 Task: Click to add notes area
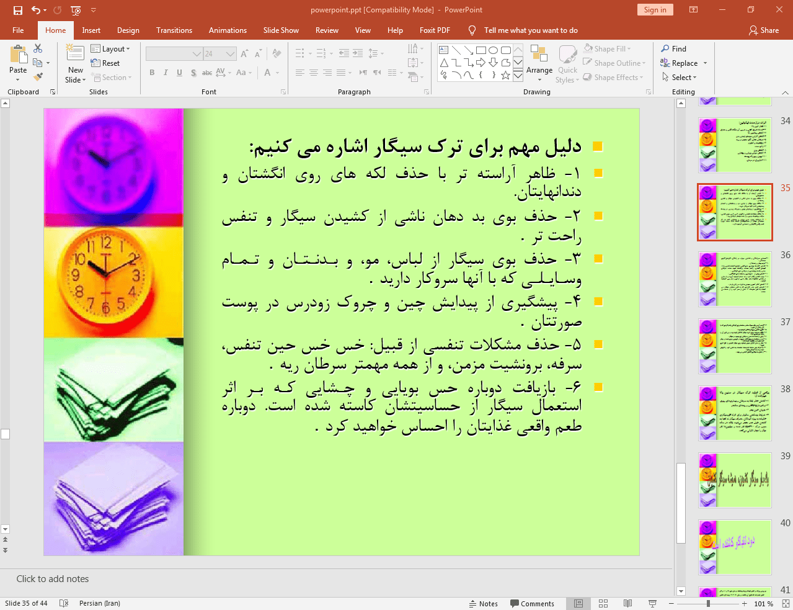tap(336, 579)
